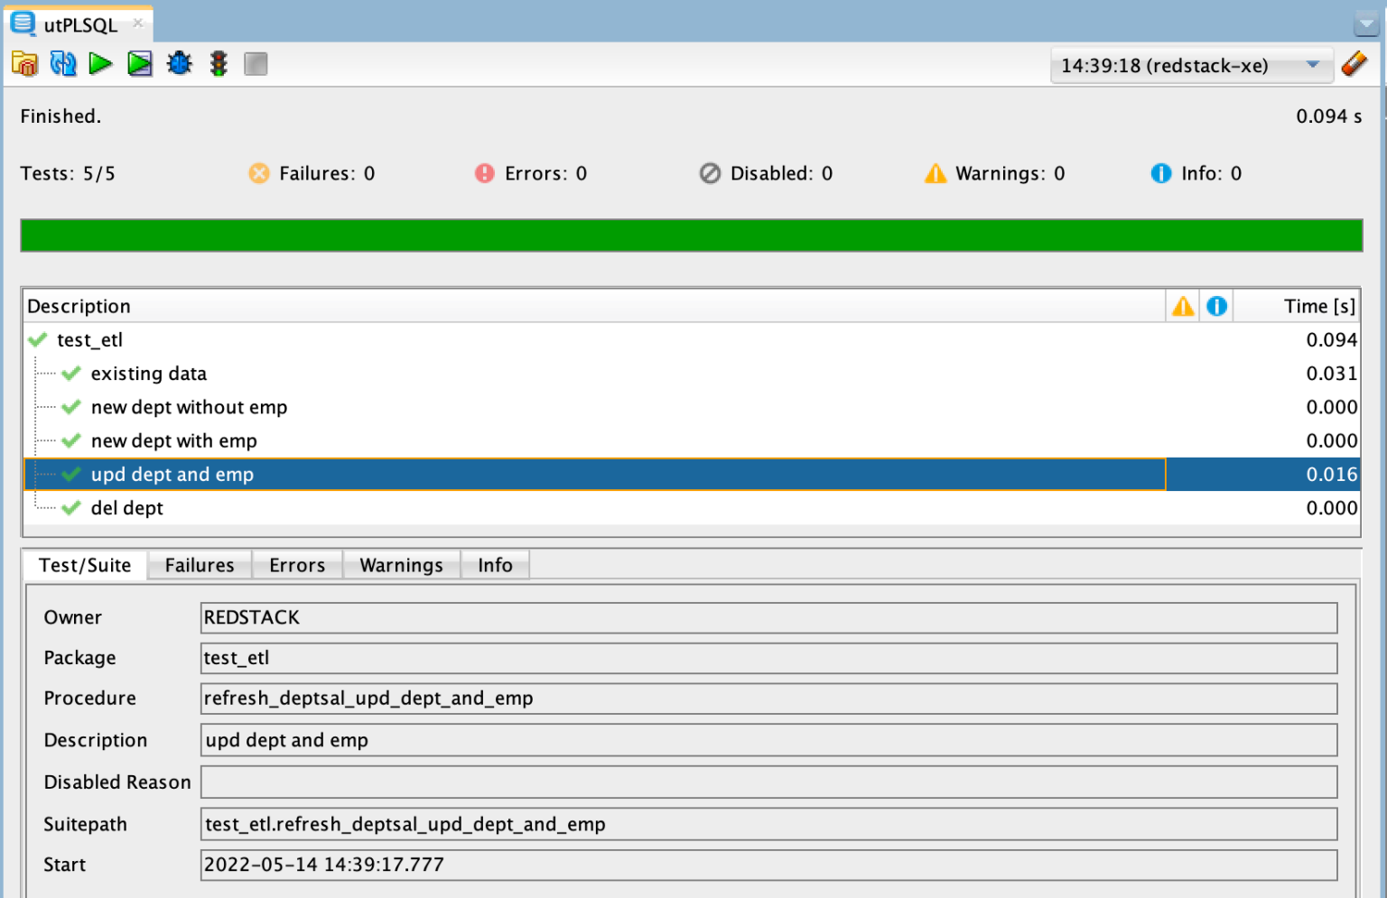Run the suite with code coverage
Screen dimensions: 1387x898
(139, 63)
